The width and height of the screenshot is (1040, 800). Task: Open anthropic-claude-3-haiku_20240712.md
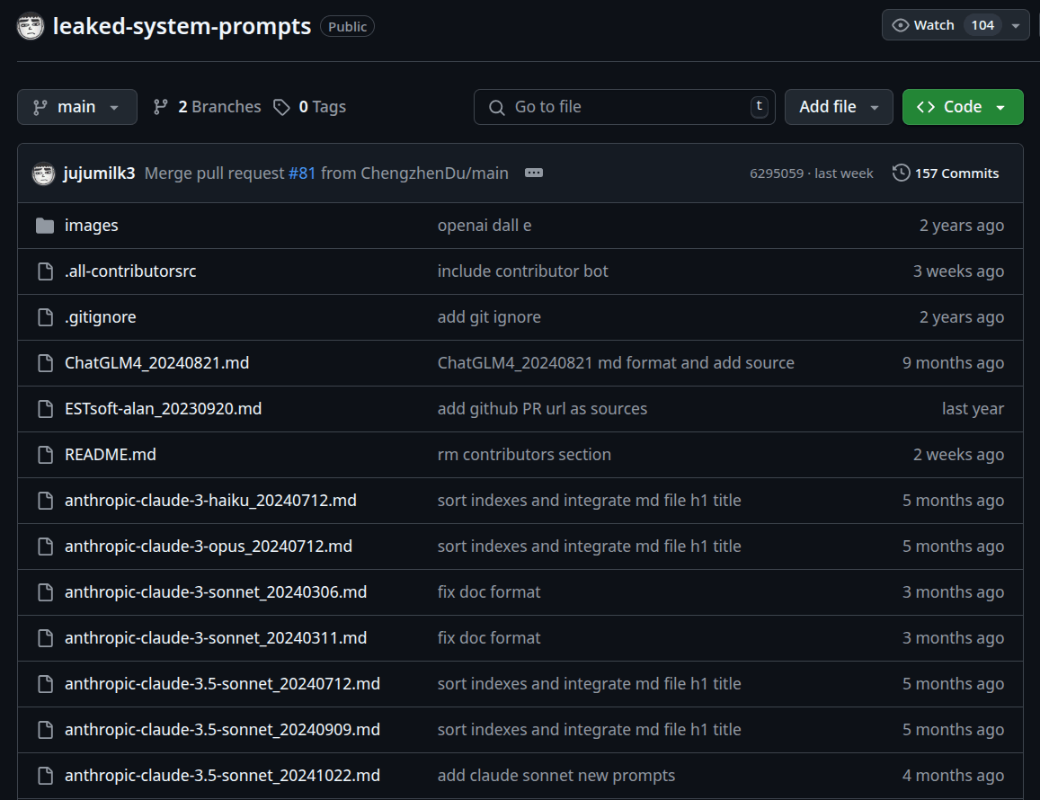(211, 500)
